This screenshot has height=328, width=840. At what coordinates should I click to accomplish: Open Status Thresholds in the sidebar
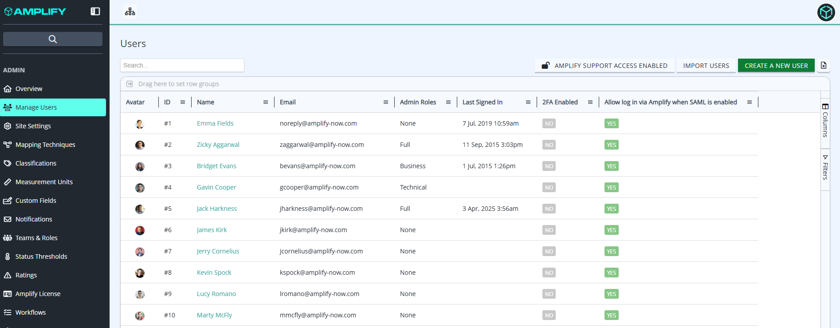pyautogui.click(x=41, y=257)
